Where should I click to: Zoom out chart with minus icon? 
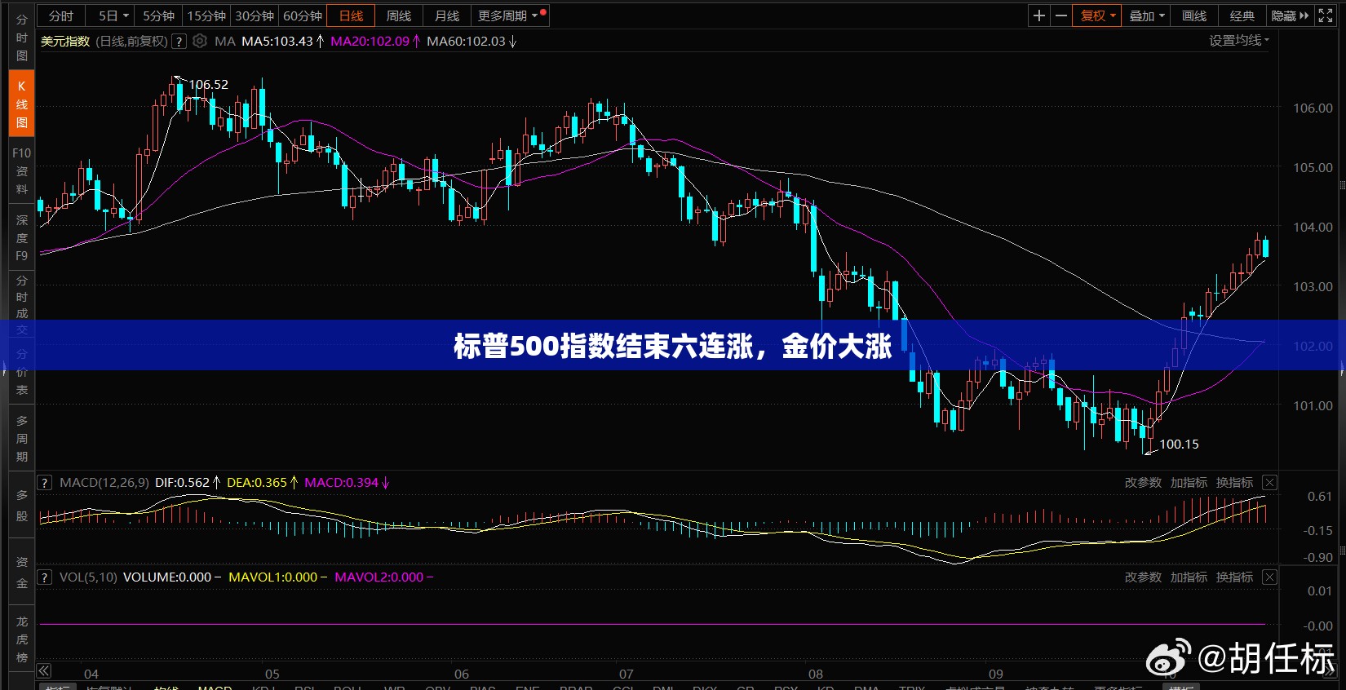[1060, 15]
